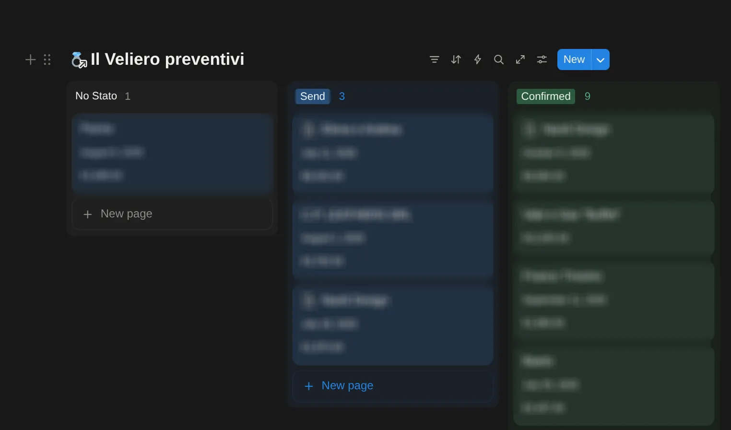Click the ring icon beside the title
Image resolution: width=731 pixels, height=430 pixels.
[x=79, y=60]
